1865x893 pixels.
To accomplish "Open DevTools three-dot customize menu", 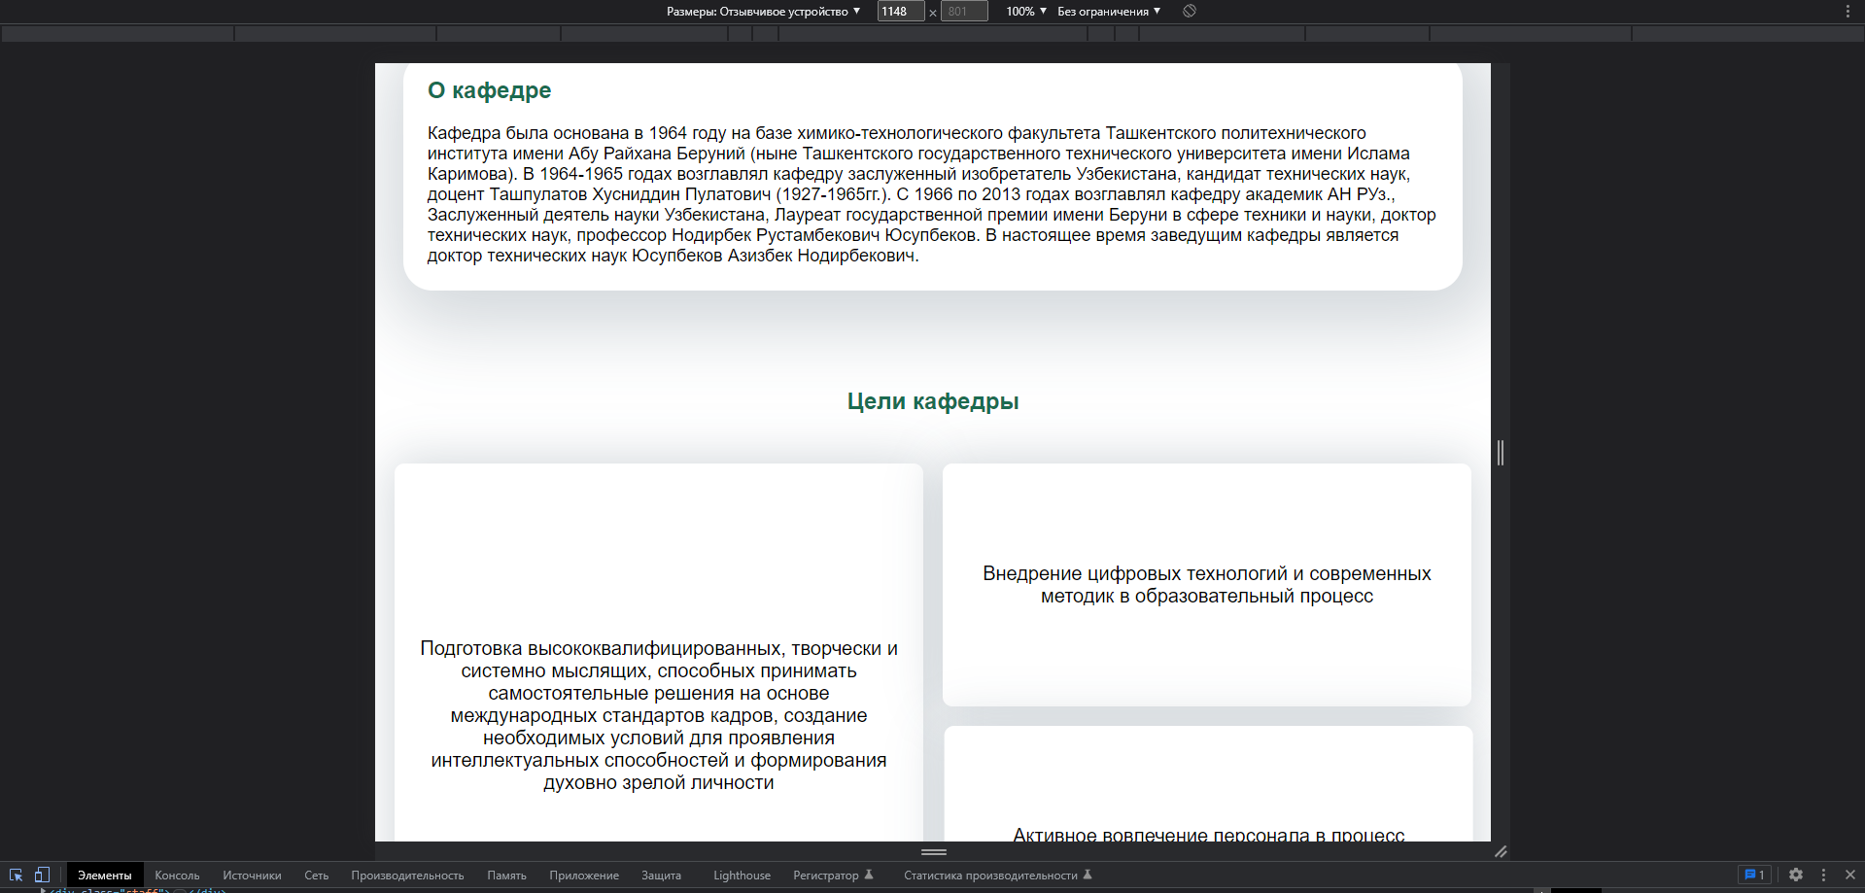I will 1823,875.
